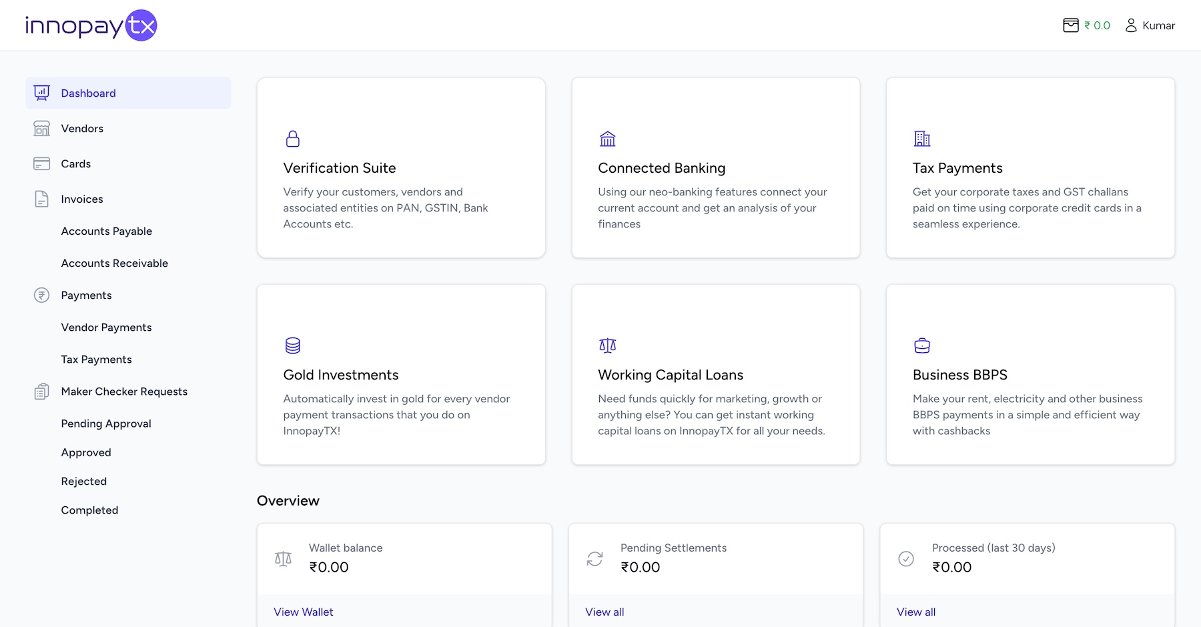Viewport: 1201px width, 627px height.
Task: Click the lock icon on Verification Suite card
Action: [x=293, y=139]
